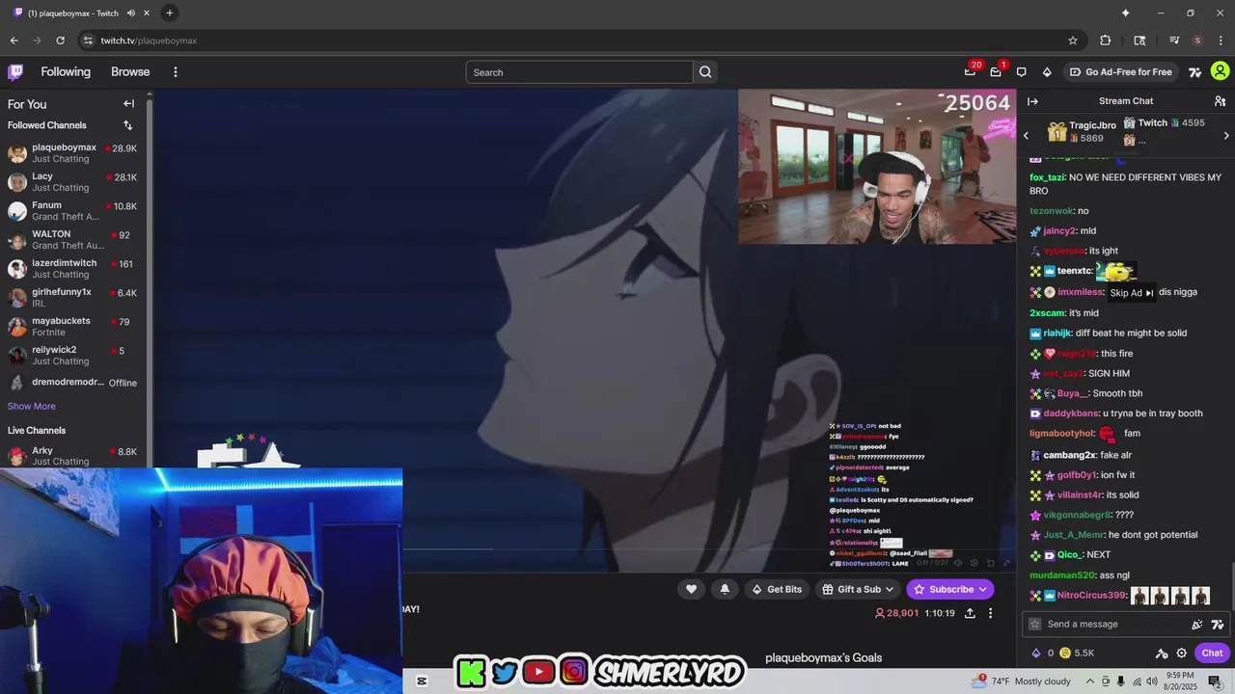Click the Gemini sparkle icon in title bar
1235x694 pixels.
[1125, 13]
